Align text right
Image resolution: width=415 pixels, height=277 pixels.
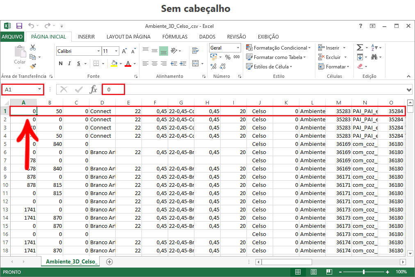click(x=164, y=64)
